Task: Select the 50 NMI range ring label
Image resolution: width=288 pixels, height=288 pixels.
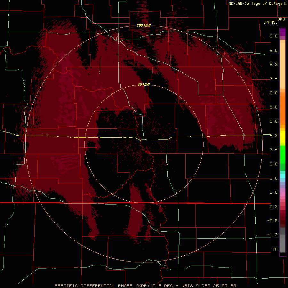Action: [144, 84]
